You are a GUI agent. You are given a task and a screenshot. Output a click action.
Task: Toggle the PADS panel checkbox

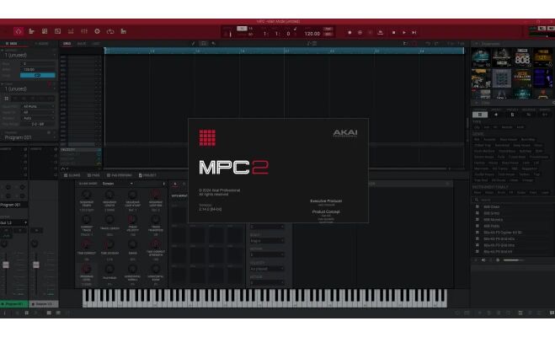pos(89,175)
